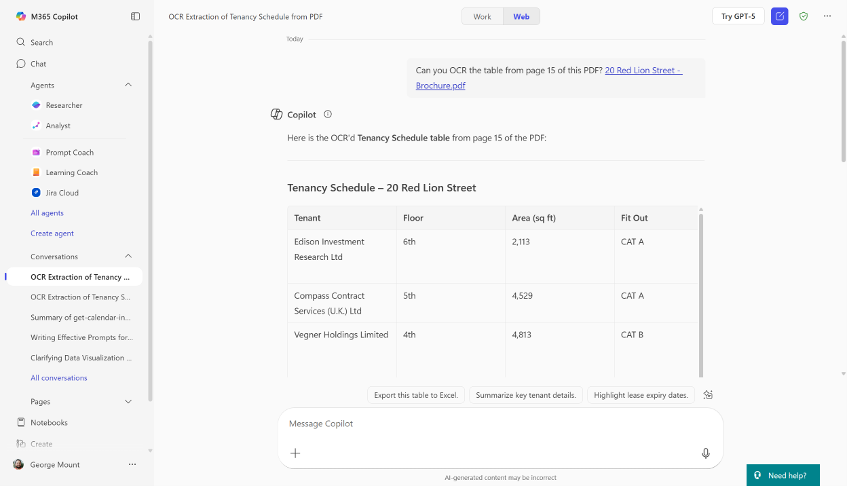Click the plus attachment icon
This screenshot has width=847, height=486.
pos(295,453)
